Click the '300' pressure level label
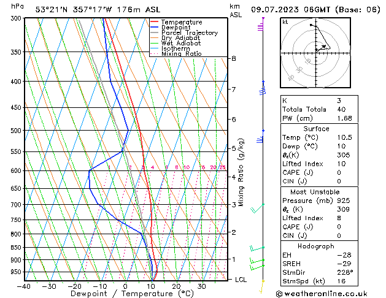386x298 pixels. pos(17,18)
